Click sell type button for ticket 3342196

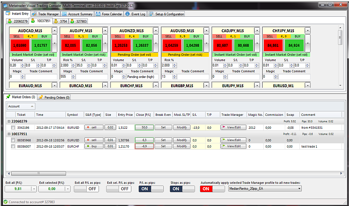[94, 127]
